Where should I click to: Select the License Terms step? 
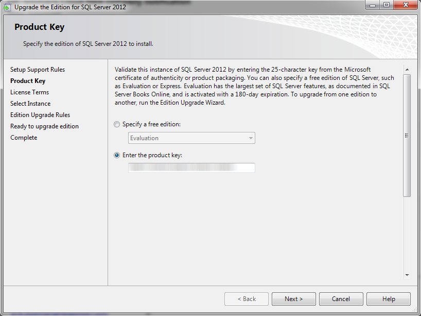pyautogui.click(x=29, y=92)
